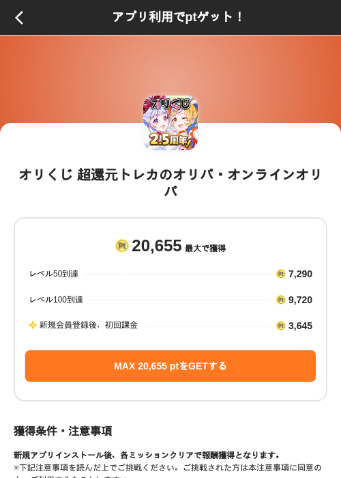Click the Pt coin next to 7,290
Viewport: 341px width, 478px height.
(x=281, y=274)
